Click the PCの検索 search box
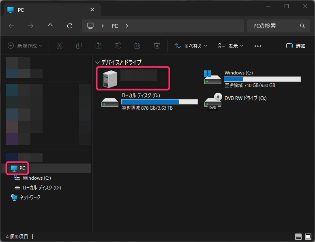 (x=272, y=26)
